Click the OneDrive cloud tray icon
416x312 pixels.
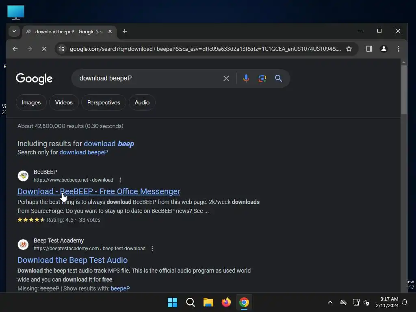[x=343, y=302]
